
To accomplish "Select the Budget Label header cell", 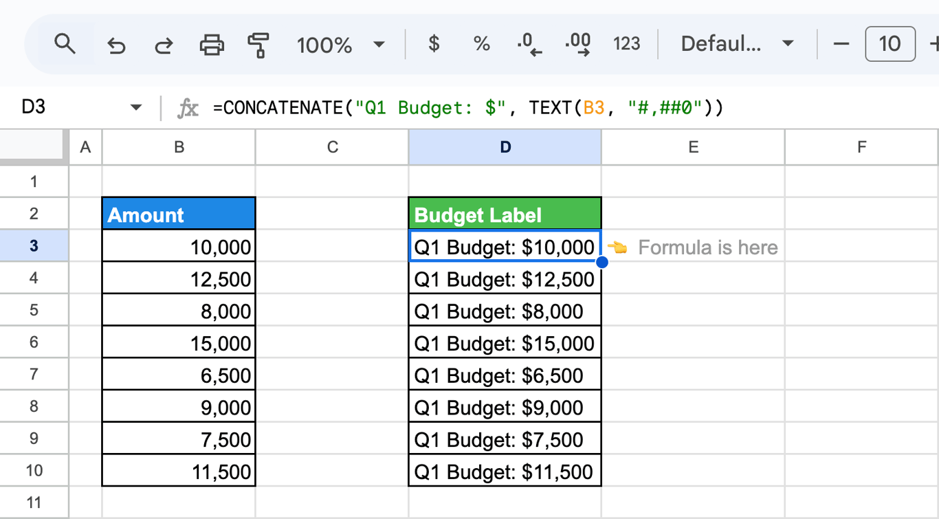I will tap(505, 214).
